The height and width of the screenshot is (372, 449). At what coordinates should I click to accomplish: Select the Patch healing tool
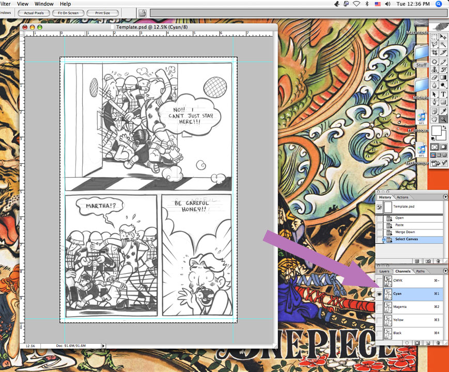[x=435, y=62]
